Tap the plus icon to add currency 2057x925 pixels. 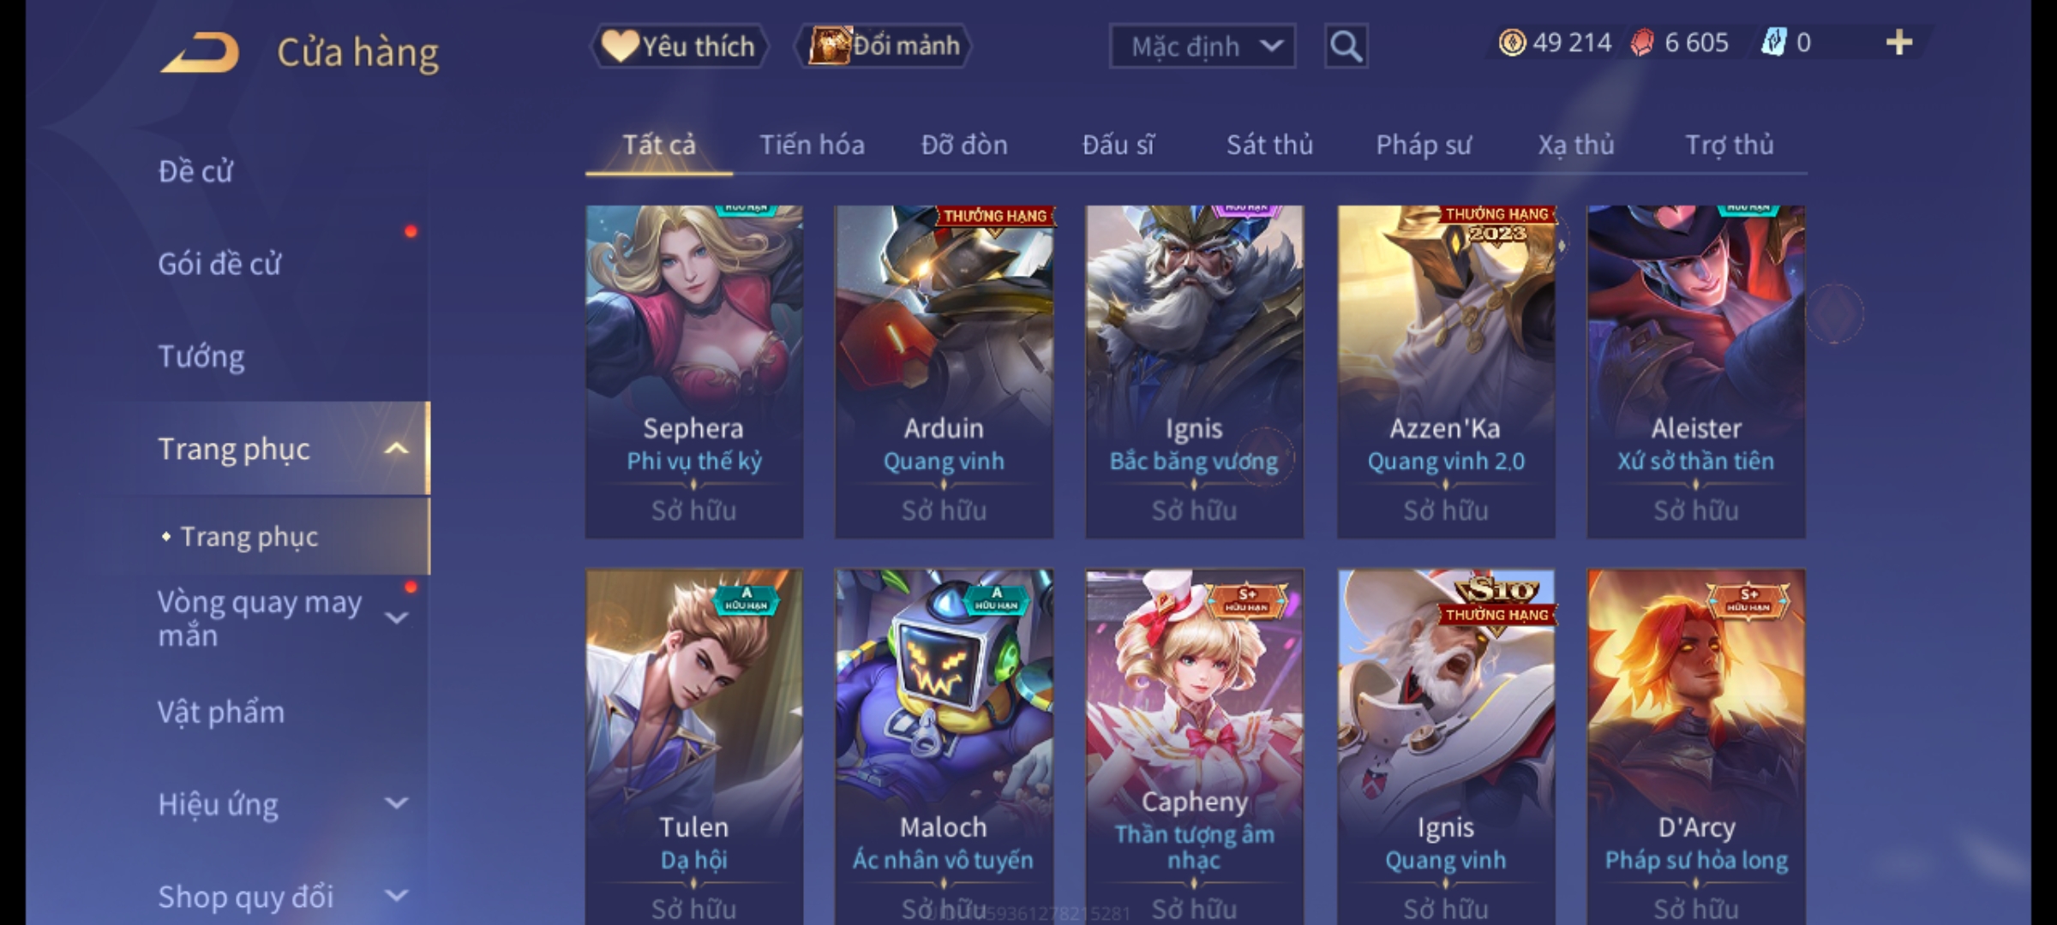click(x=1898, y=43)
